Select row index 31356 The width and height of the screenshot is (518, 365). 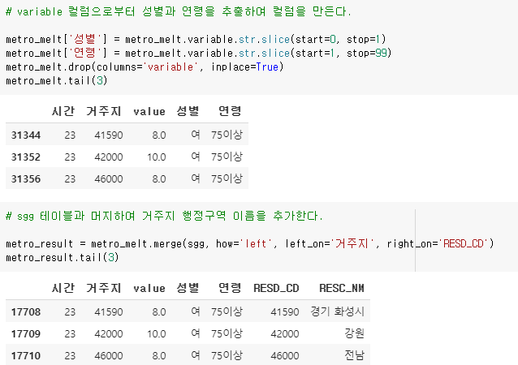point(26,179)
